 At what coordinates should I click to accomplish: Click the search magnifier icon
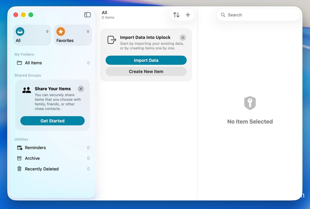223,15
